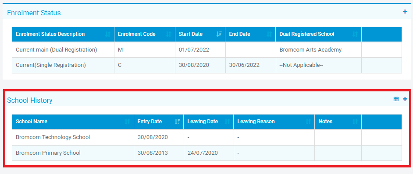Image resolution: width=413 pixels, height=174 pixels.
Task: Sort by Enrolment Status Description arrows
Action: (108, 34)
